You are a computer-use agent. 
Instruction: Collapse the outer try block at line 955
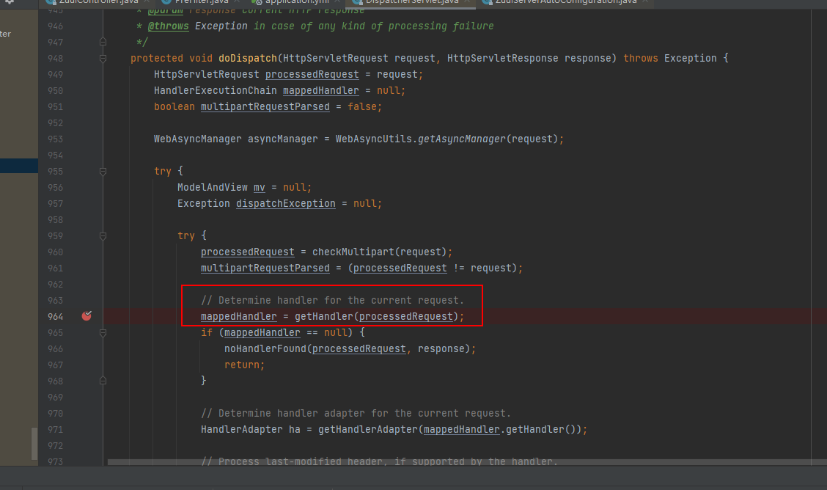click(103, 172)
